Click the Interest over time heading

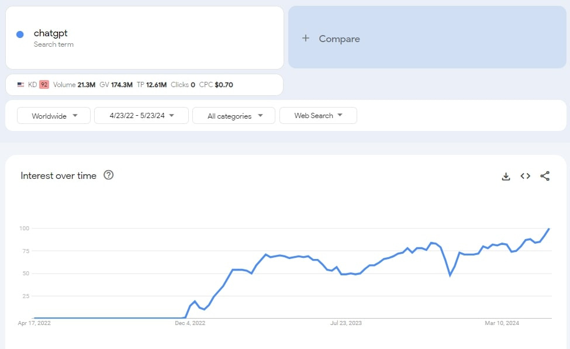pyautogui.click(x=58, y=175)
